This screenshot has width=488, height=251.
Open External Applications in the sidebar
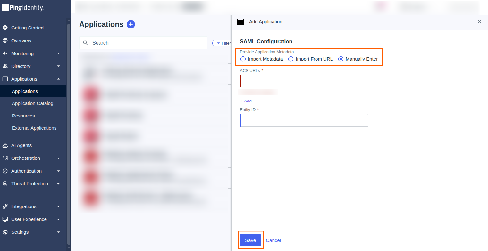pos(34,128)
